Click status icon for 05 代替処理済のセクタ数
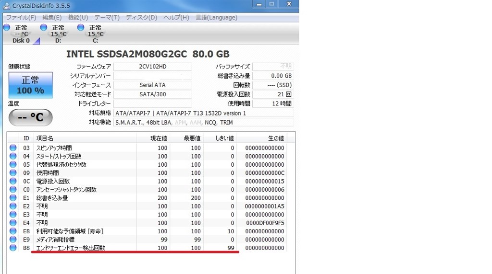The image size is (492, 274). coord(13,164)
